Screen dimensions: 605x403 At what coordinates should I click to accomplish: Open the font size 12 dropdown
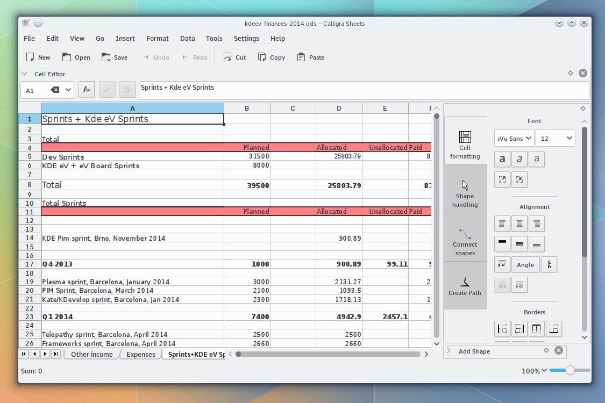556,139
